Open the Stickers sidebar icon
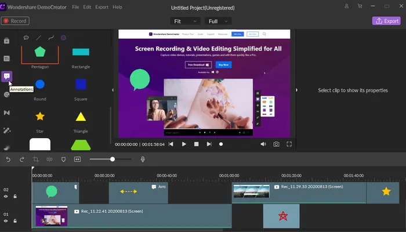 7,95
